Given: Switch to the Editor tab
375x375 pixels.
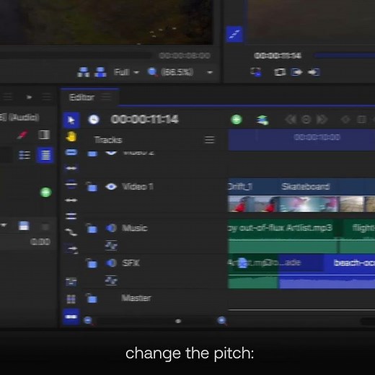Looking at the screenshot, I should 81,97.
